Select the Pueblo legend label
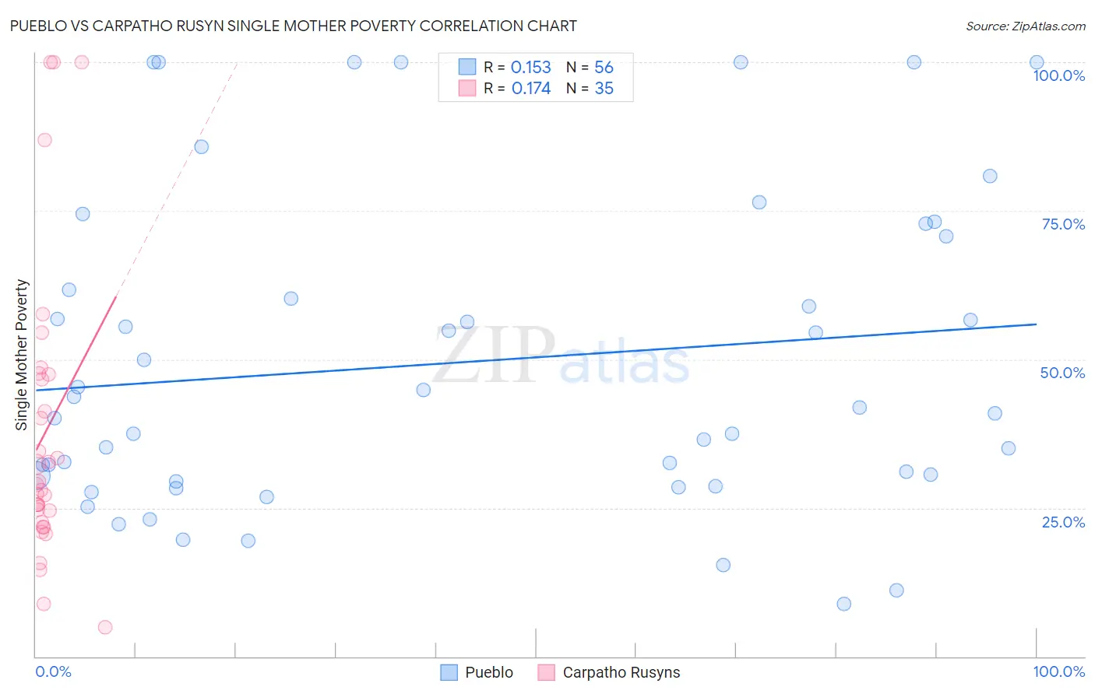The image size is (1095, 694). 489,672
